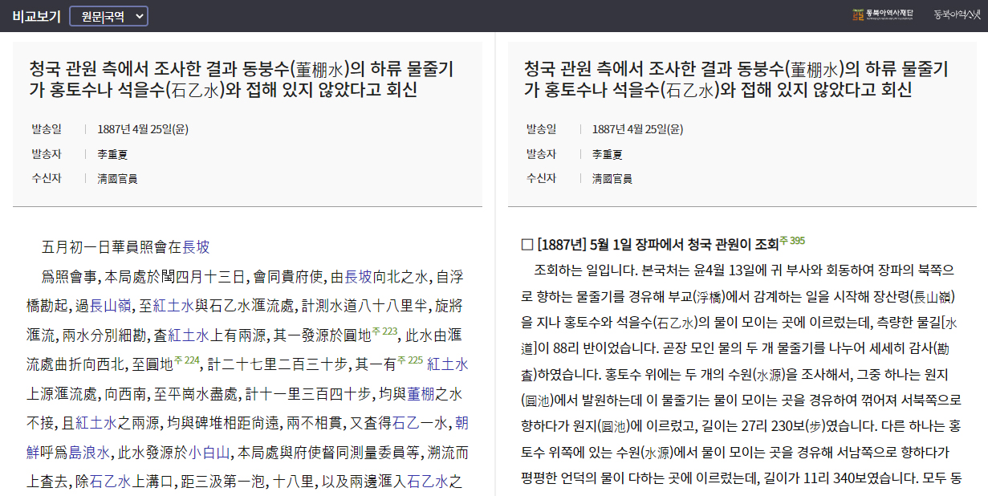The width and height of the screenshot is (988, 496).
Task: Open the 원문|국역 comparison dropdown
Action: 109,16
